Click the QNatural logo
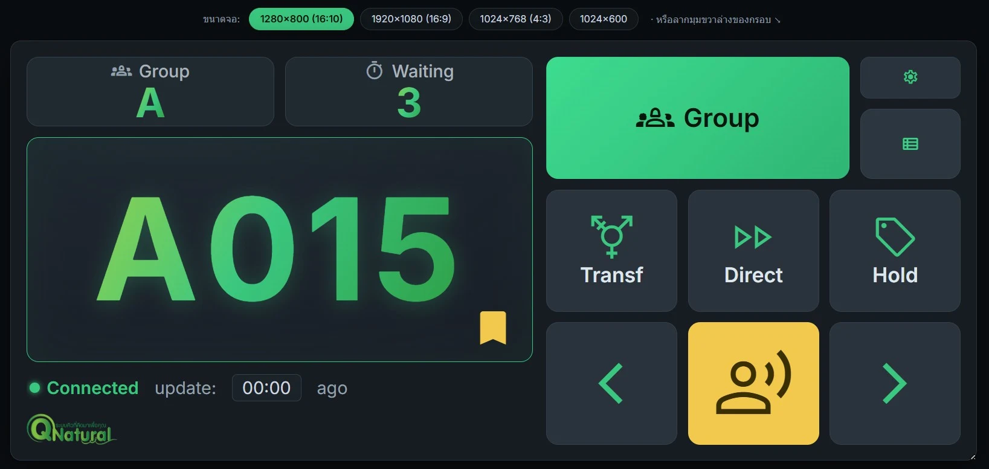The width and height of the screenshot is (989, 469). (72, 430)
